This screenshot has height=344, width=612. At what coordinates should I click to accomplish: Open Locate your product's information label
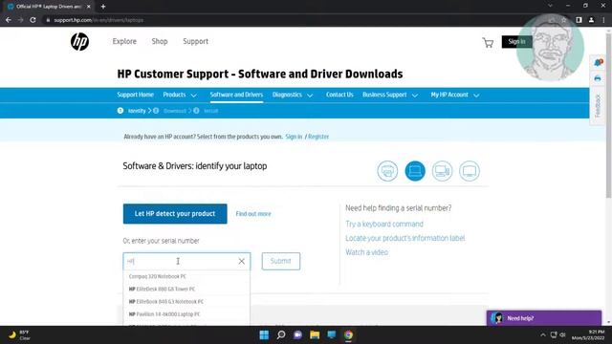pos(405,238)
